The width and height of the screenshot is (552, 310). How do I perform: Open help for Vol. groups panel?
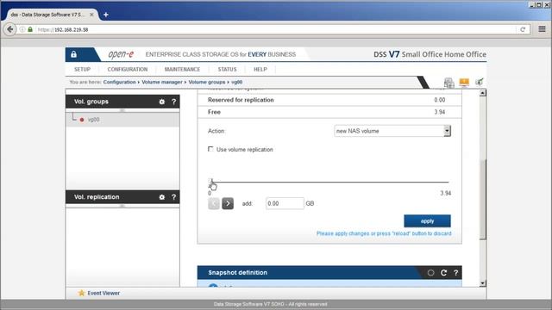tap(173, 102)
